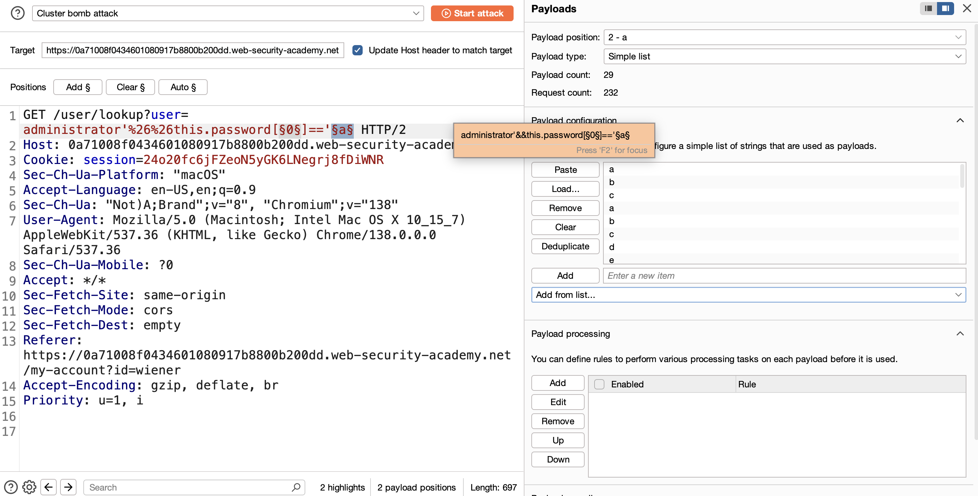Open the Cluster bomb attack type dropdown
Viewport: 978px width, 496px height.
[228, 13]
